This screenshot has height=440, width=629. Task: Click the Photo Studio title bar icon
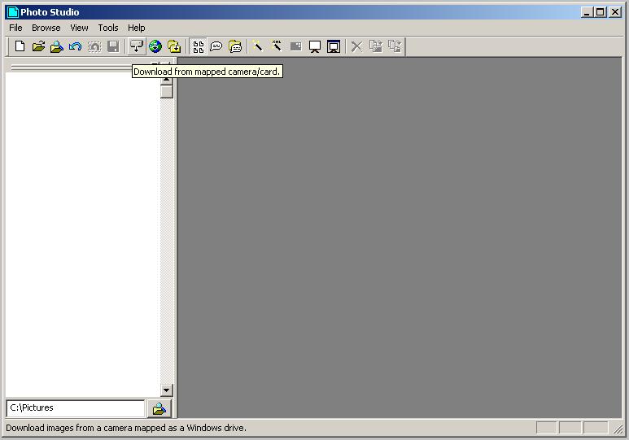(13, 12)
